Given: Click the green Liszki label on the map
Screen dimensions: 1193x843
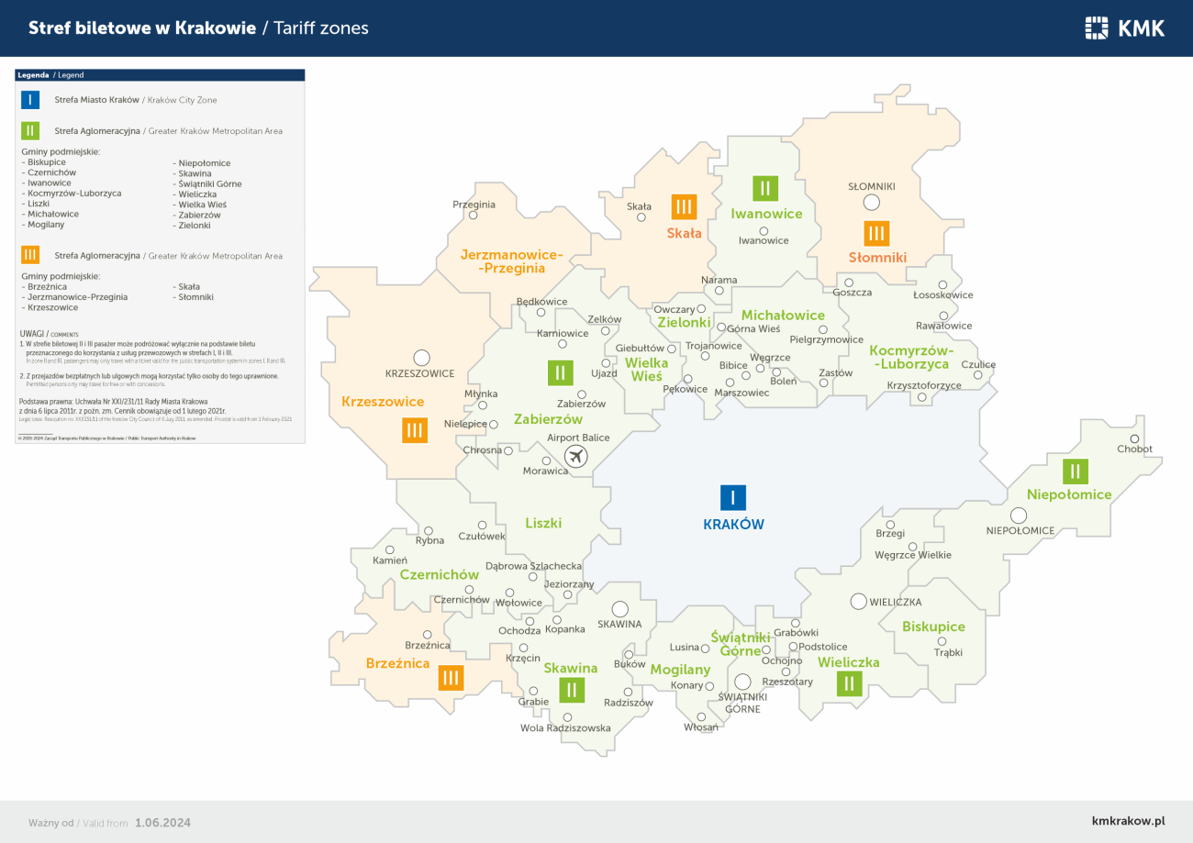Looking at the screenshot, I should click(x=543, y=523).
